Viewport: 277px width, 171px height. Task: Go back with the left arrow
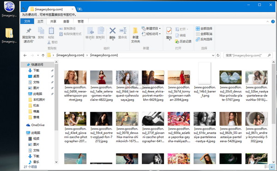coord(25,55)
